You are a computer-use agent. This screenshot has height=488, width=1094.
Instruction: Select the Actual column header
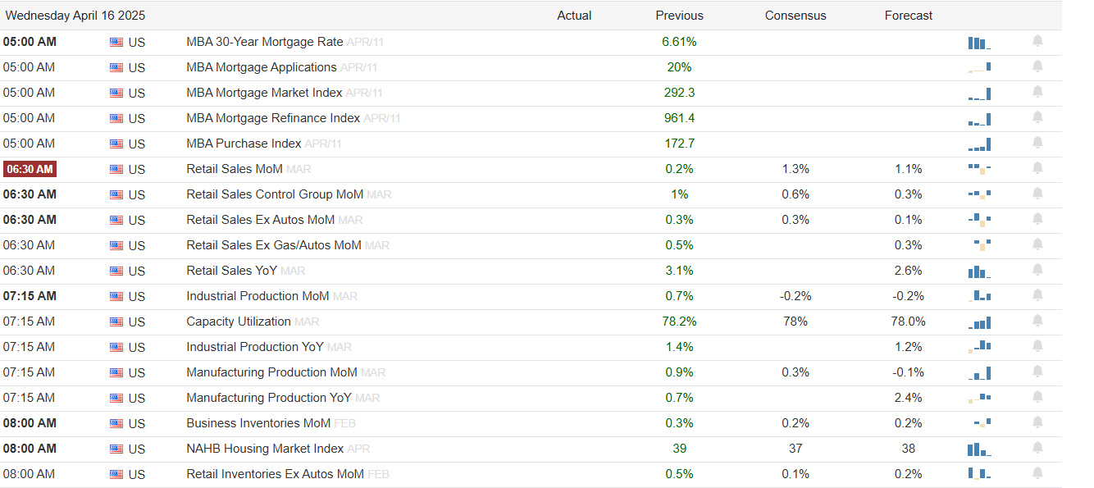pos(574,16)
